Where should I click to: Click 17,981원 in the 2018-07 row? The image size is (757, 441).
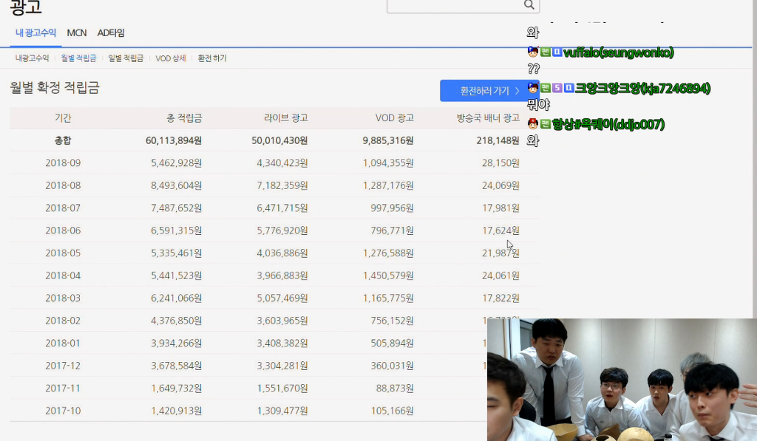click(x=500, y=208)
